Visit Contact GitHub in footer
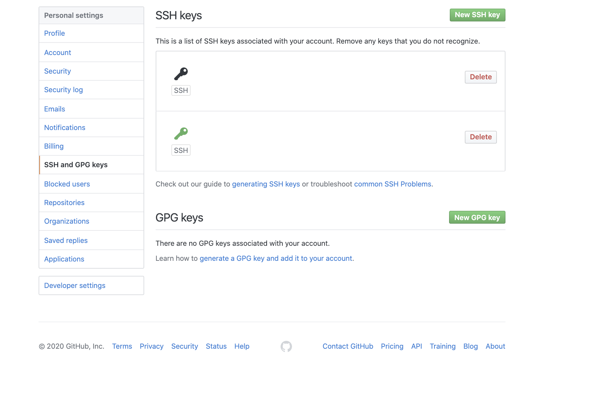 (348, 346)
